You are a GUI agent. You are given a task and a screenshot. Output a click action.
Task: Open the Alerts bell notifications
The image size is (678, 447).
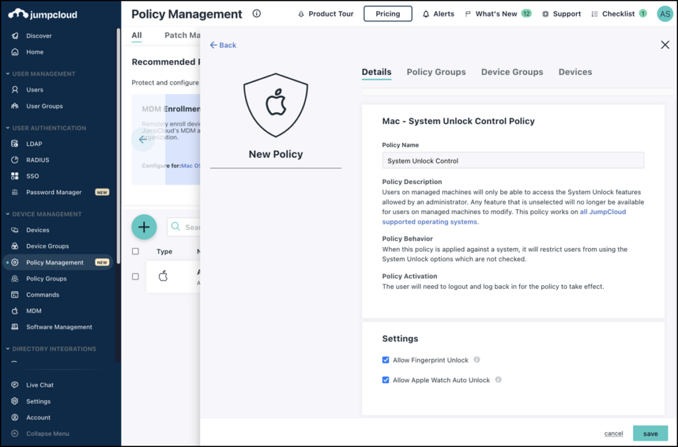(x=438, y=13)
